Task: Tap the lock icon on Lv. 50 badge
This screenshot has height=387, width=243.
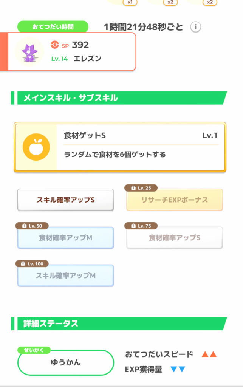Action: (x=25, y=226)
